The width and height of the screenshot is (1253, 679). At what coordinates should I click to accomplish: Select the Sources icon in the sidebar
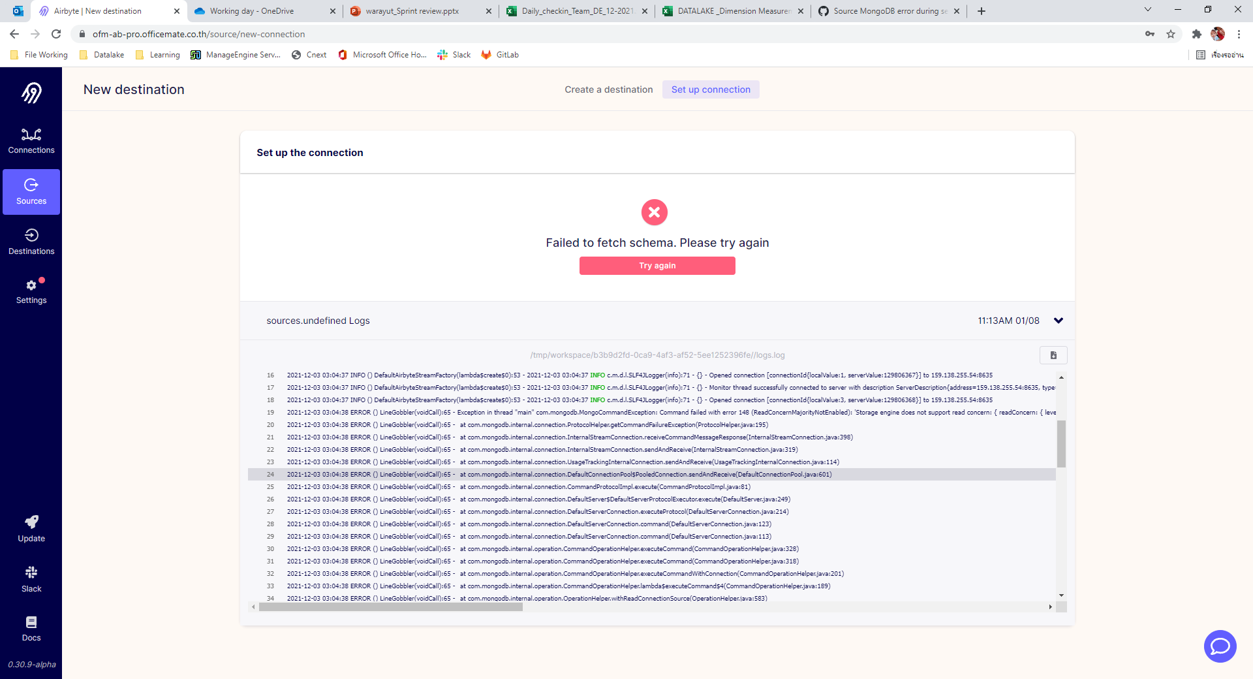tap(31, 191)
